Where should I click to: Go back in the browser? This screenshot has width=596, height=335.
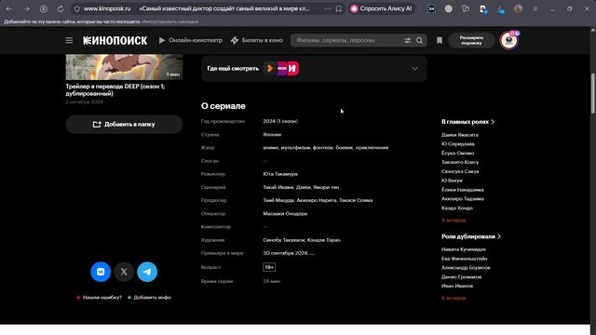[9, 8]
